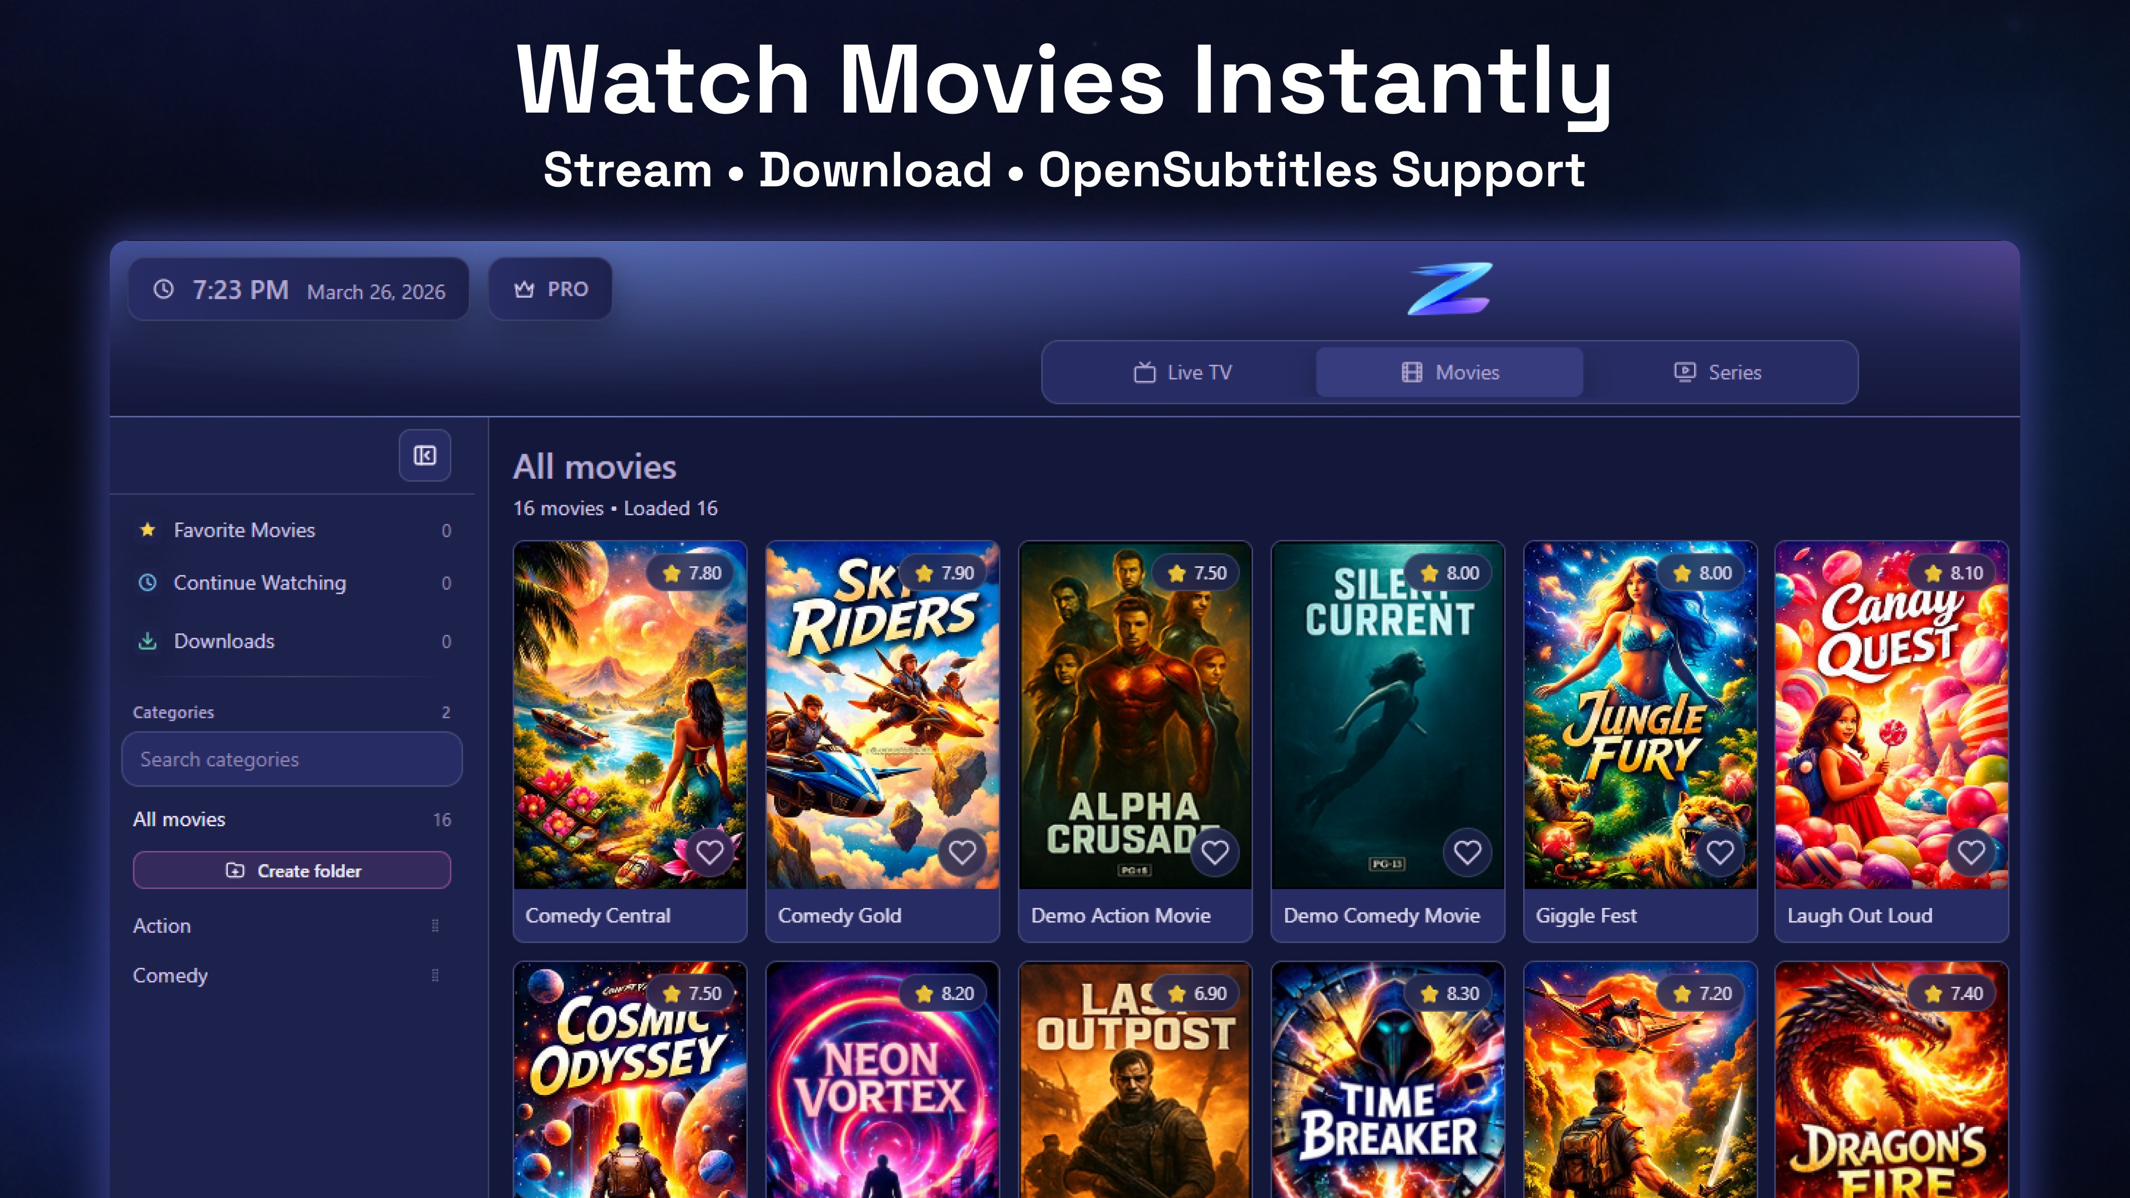Image resolution: width=2130 pixels, height=1198 pixels.
Task: Click the star icon on Favorite Movies
Action: click(147, 530)
